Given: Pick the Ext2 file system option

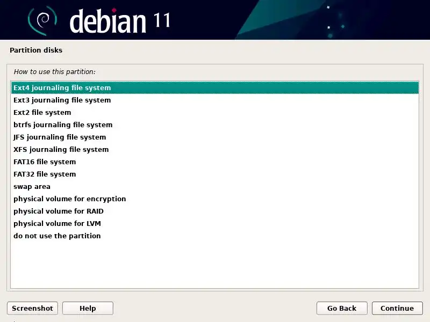Looking at the screenshot, I should [x=214, y=113].
